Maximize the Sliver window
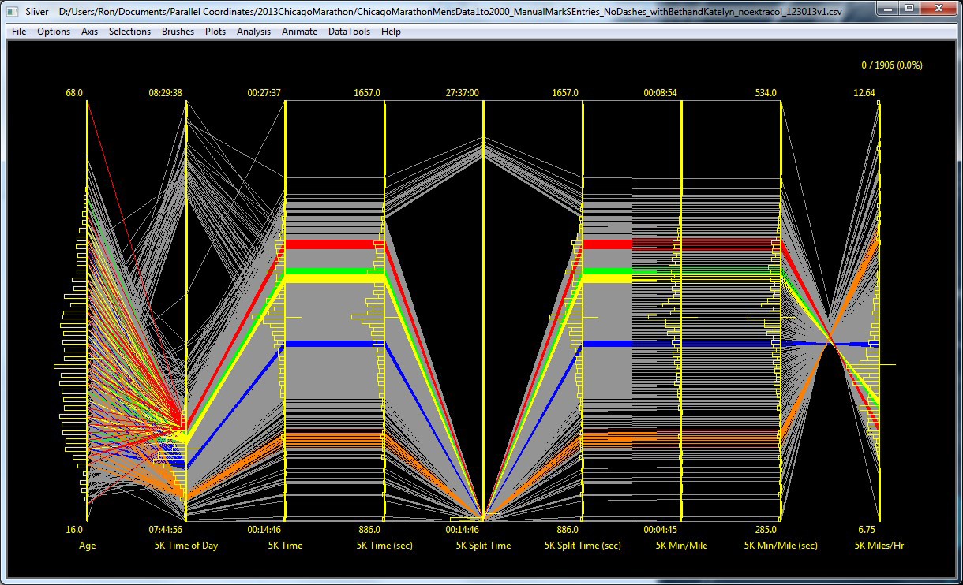Viewport: 963px width, 585px height. pyautogui.click(x=909, y=9)
